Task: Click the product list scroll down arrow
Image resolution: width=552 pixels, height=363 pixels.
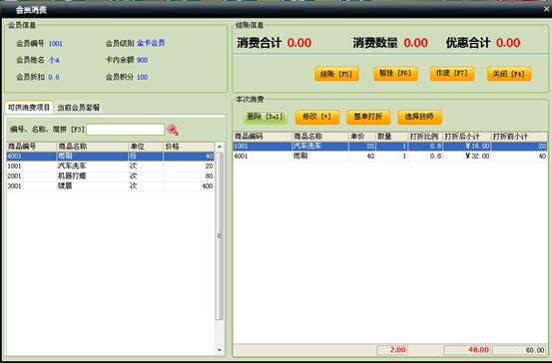Action: click(x=220, y=350)
